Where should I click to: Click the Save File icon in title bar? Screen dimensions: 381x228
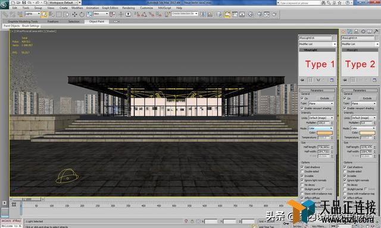(x=24, y=2)
